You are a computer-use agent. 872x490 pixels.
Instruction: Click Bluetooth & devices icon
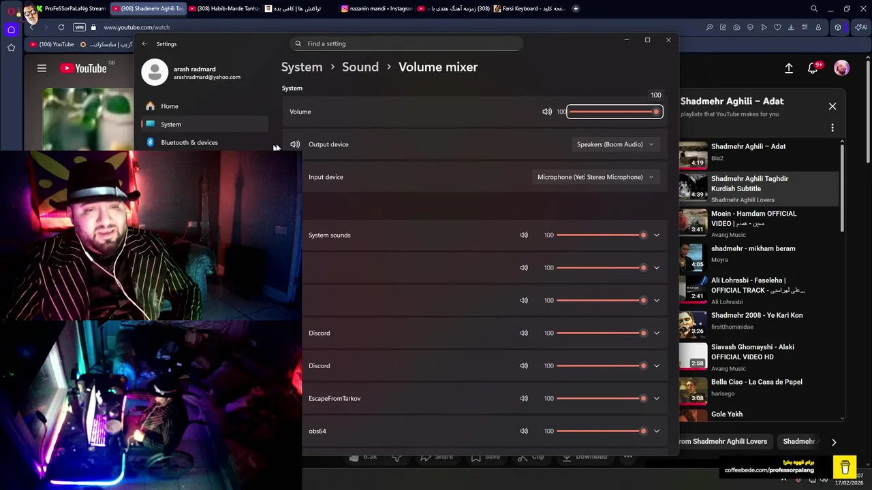[151, 142]
